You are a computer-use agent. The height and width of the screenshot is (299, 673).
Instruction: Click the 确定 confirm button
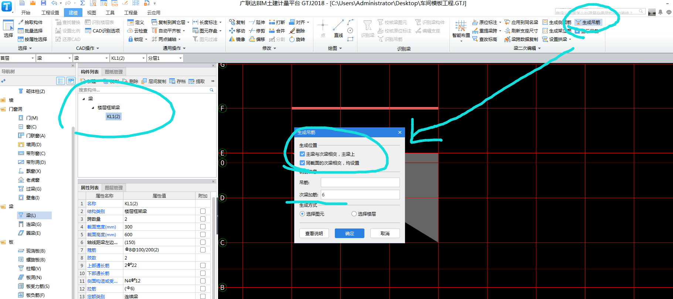[x=350, y=233]
